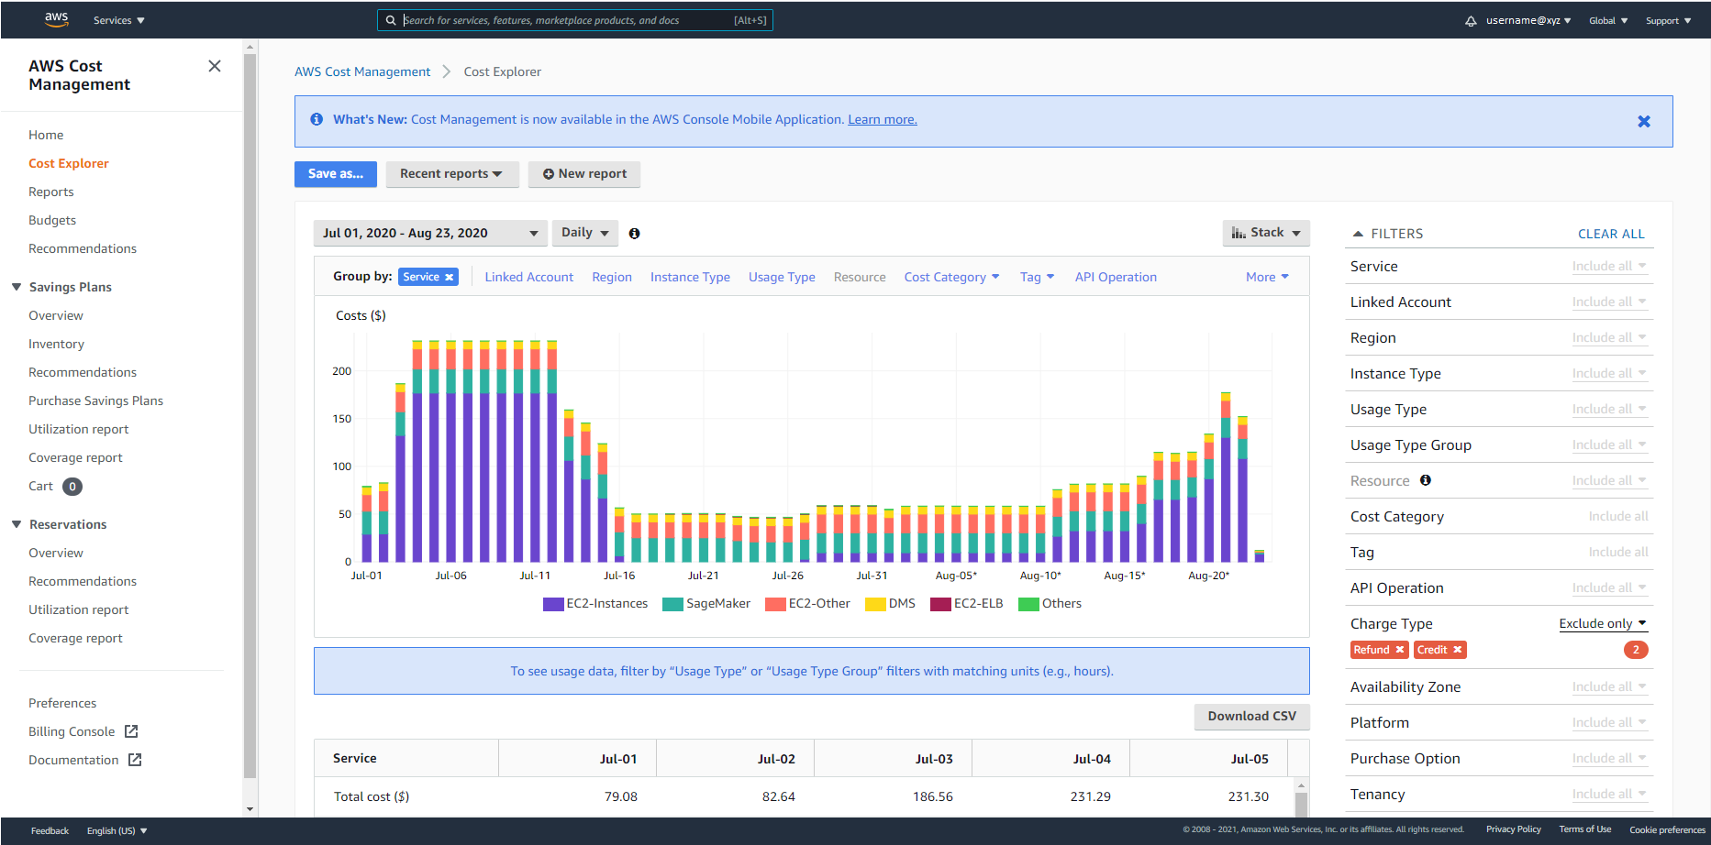The height and width of the screenshot is (845, 1711).
Task: Click the granularity info icon beside Daily
Action: 634,234
